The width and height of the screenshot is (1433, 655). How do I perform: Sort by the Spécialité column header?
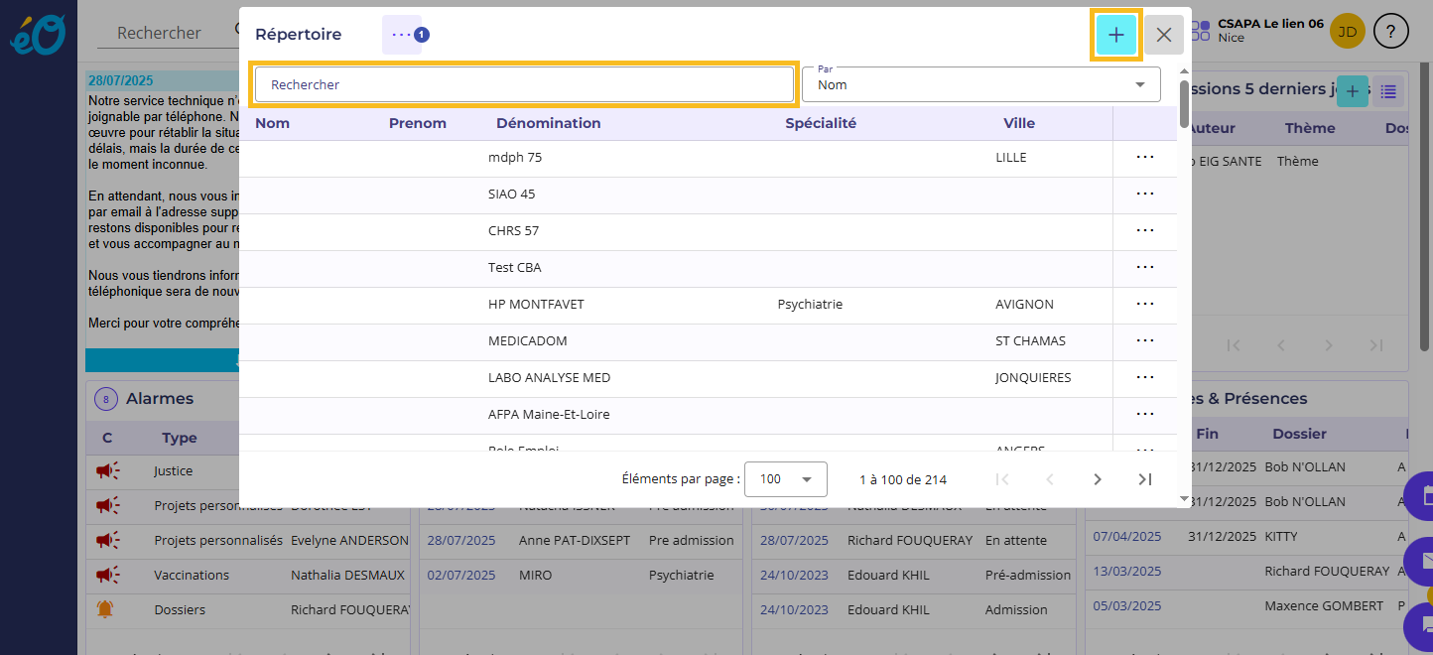coord(820,123)
